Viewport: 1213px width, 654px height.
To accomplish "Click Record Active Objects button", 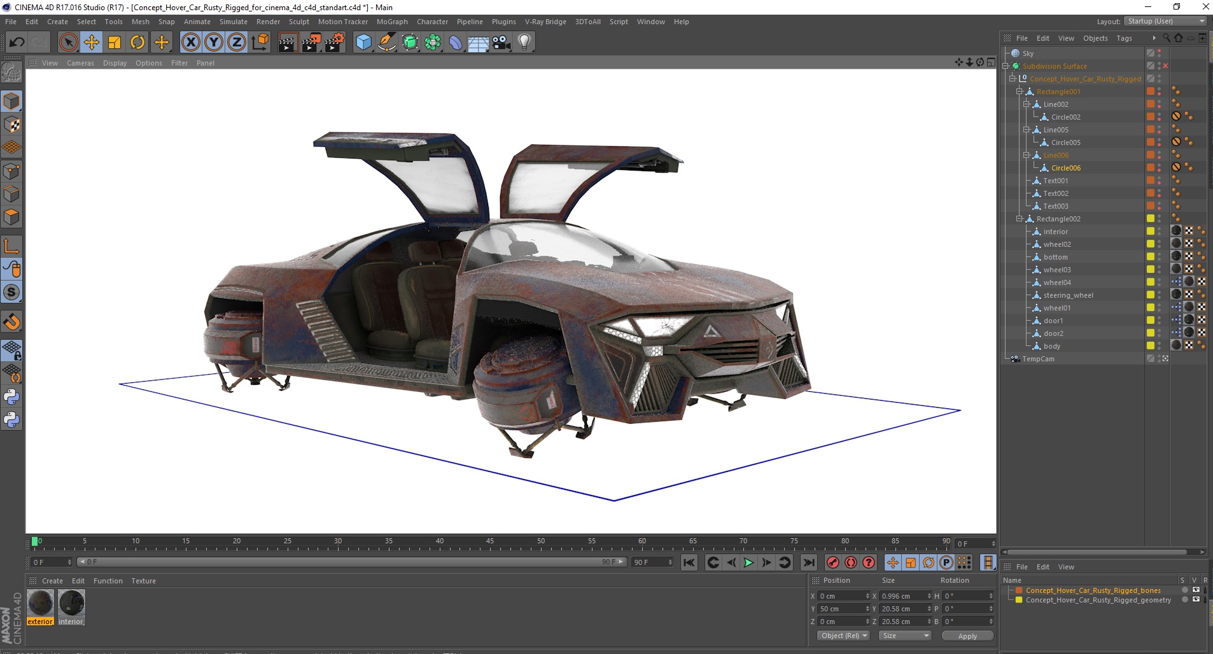I will point(832,562).
